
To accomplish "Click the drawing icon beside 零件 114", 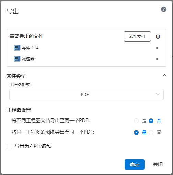I will point(17,48).
